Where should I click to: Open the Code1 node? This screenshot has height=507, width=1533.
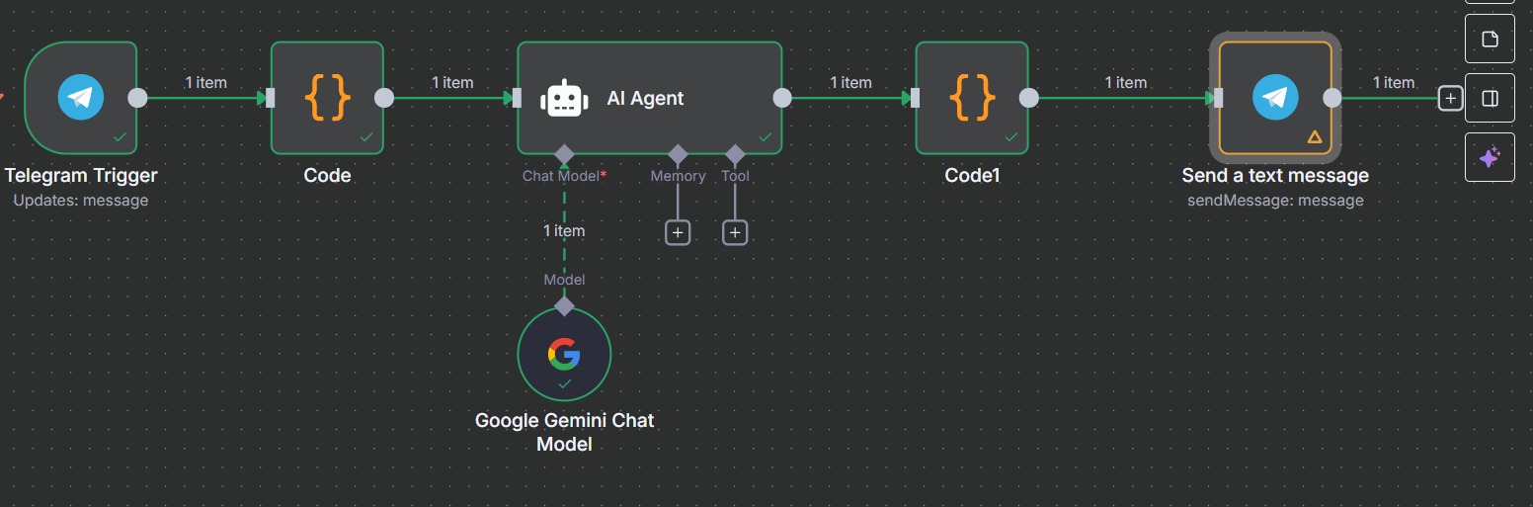point(972,98)
